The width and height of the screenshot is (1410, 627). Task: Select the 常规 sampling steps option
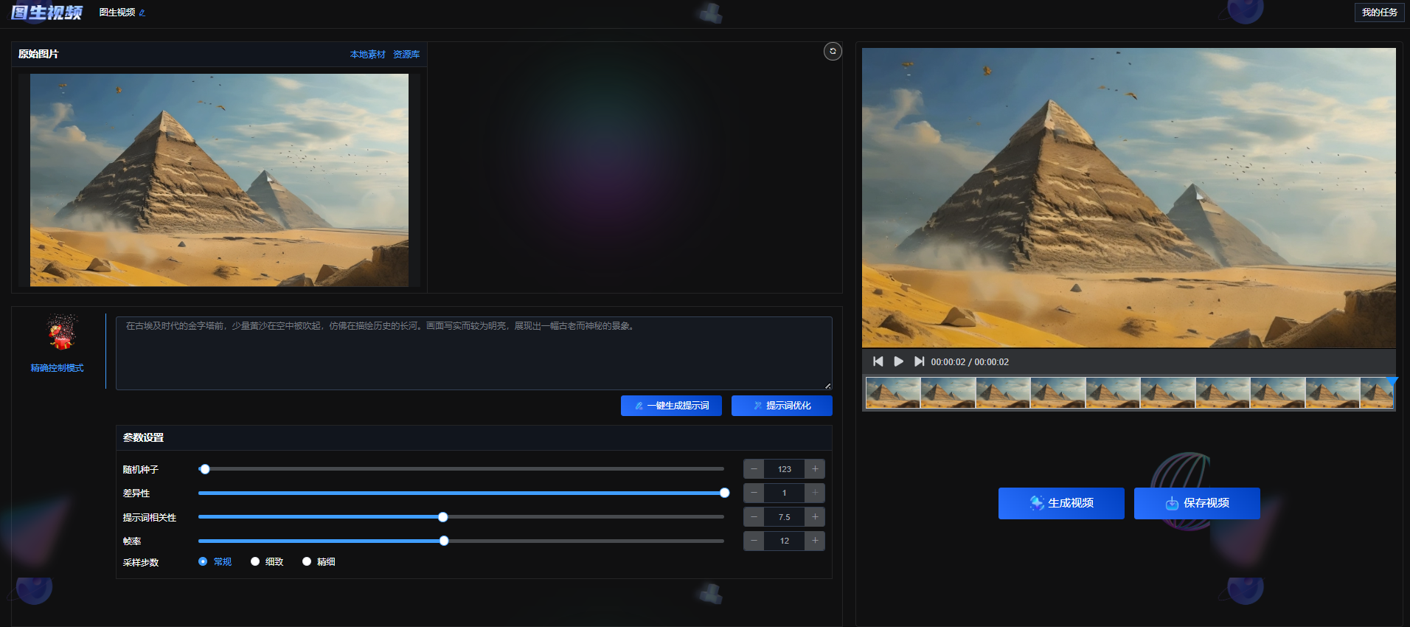click(203, 561)
